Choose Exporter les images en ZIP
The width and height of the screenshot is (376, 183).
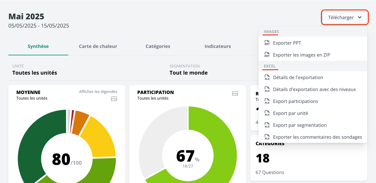click(313, 55)
